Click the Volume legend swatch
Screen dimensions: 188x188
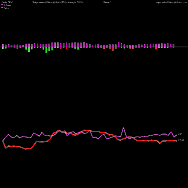pyautogui.click(x=2, y=5)
